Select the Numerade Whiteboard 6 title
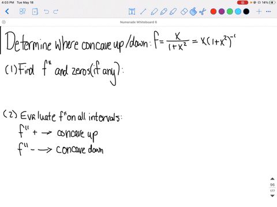277x207 pixels. point(138,22)
